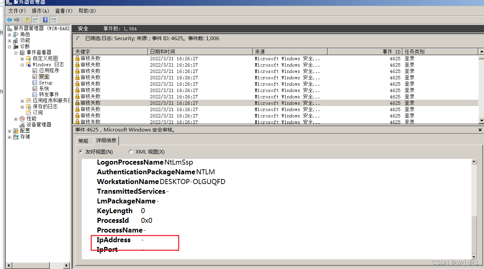Click the Up One Level toolbar icon
This screenshot has width=484, height=269.
coord(27,20)
